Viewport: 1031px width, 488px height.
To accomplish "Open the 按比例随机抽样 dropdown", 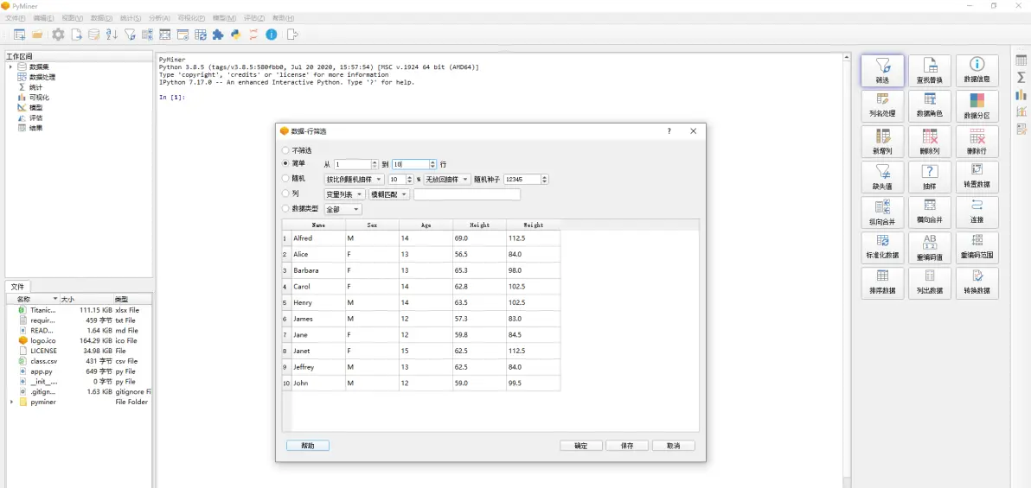I will 355,179.
